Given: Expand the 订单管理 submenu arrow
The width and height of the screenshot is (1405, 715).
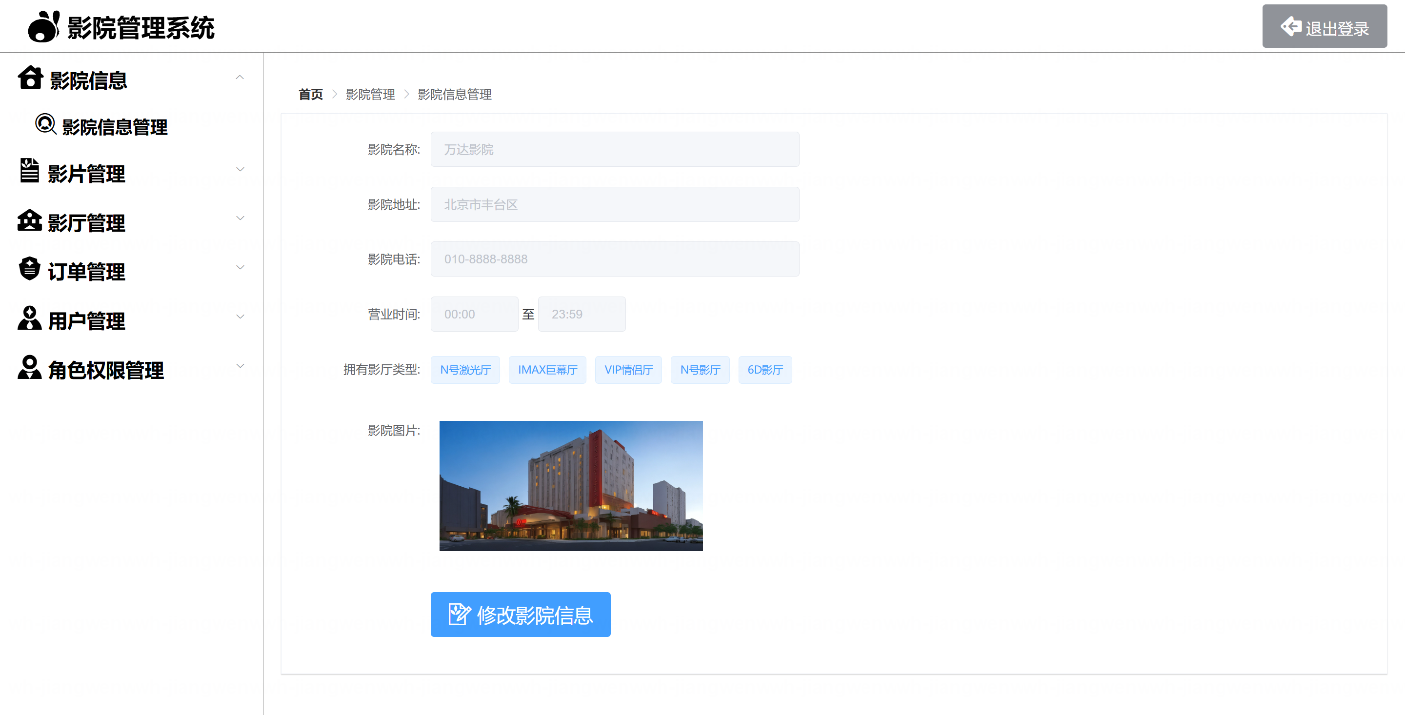Looking at the screenshot, I should coord(240,268).
